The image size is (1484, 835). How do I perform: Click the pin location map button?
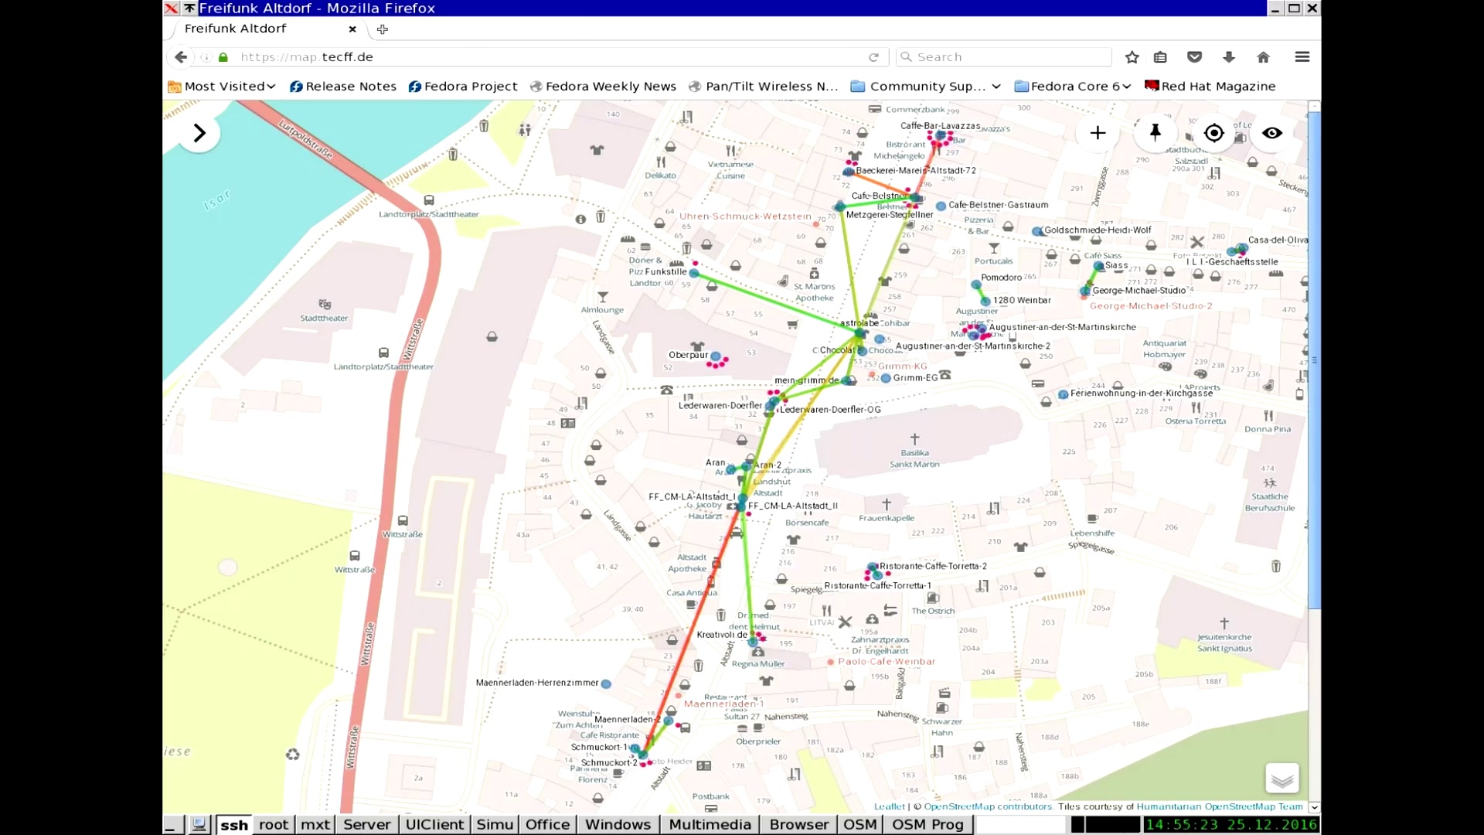pyautogui.click(x=1156, y=133)
